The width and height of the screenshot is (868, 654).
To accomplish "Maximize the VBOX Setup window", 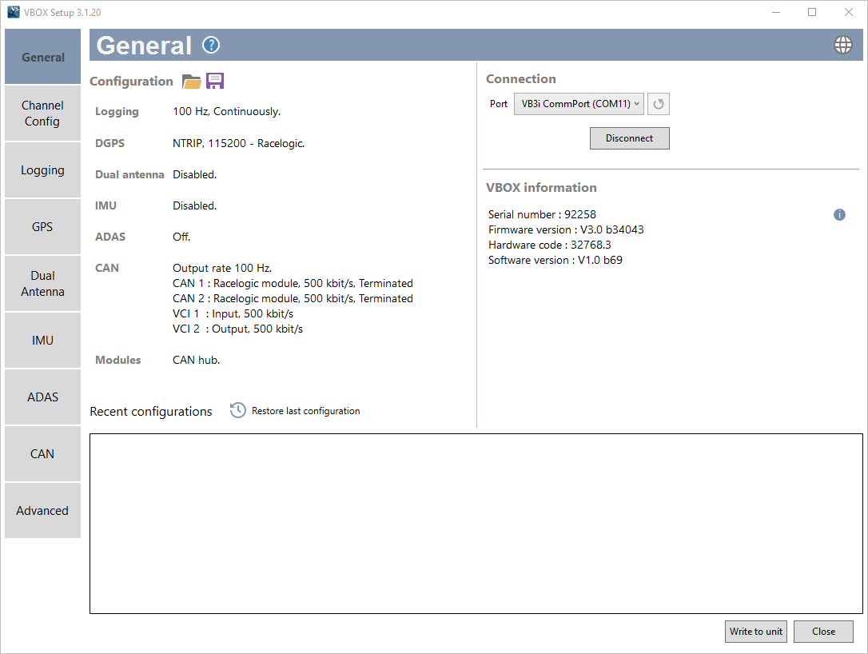I will (812, 12).
